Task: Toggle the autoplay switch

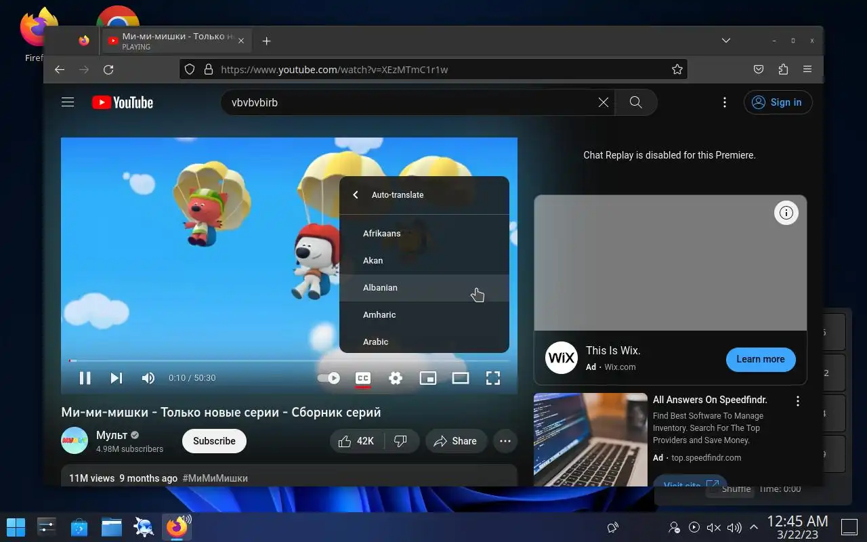Action: [x=329, y=378]
